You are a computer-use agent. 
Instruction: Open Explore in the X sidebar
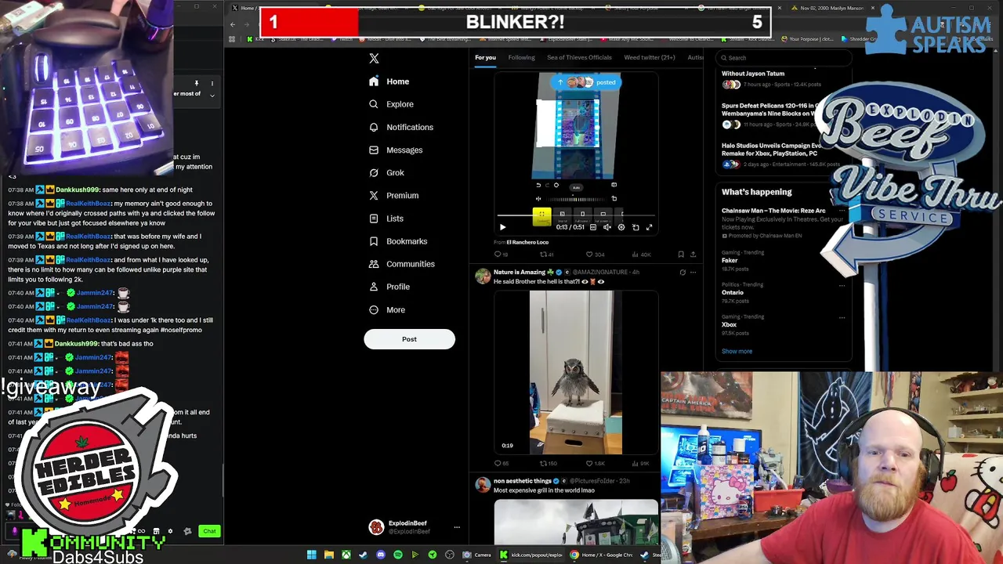pyautogui.click(x=391, y=104)
